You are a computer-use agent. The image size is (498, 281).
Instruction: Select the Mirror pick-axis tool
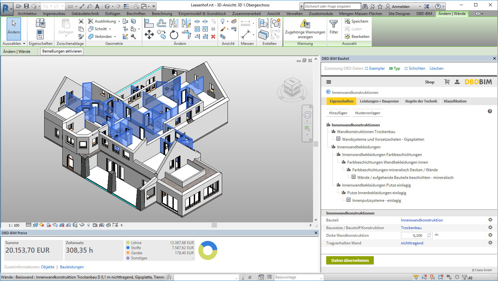click(x=174, y=23)
